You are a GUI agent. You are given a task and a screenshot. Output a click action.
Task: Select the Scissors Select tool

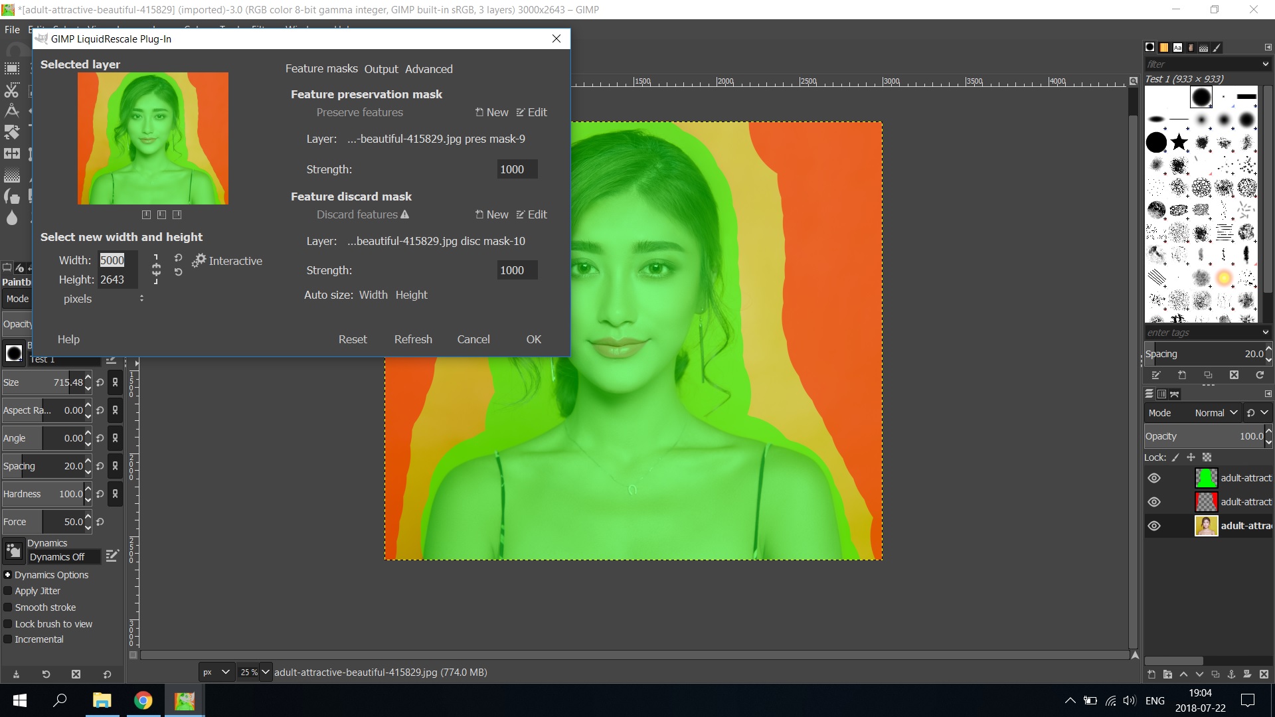click(x=12, y=90)
